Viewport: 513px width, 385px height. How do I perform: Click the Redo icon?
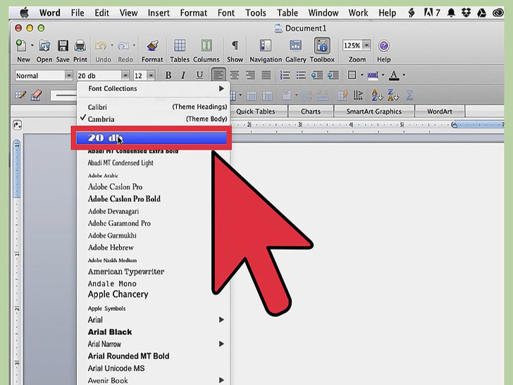point(123,46)
